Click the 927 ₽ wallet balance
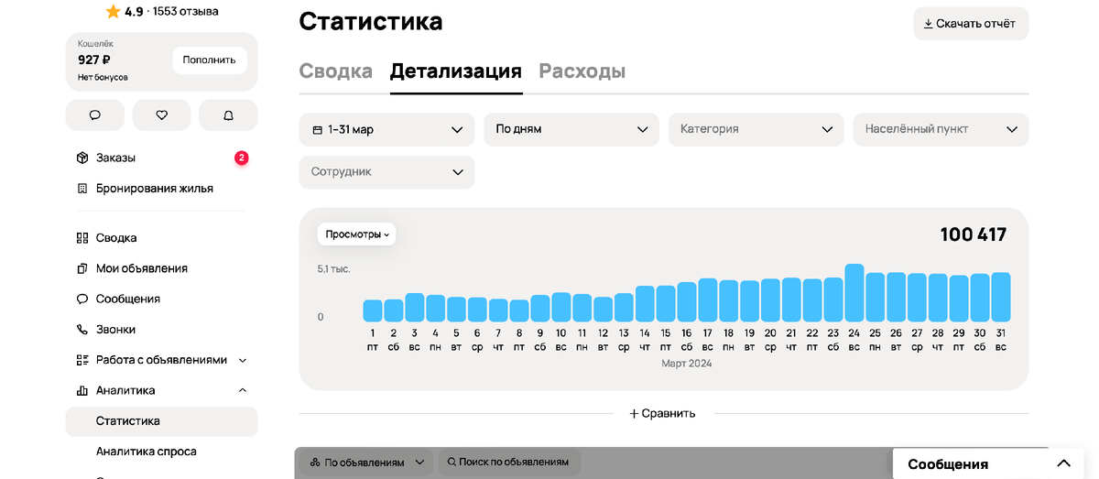Viewport: 1099px width, 479px height. 94,60
